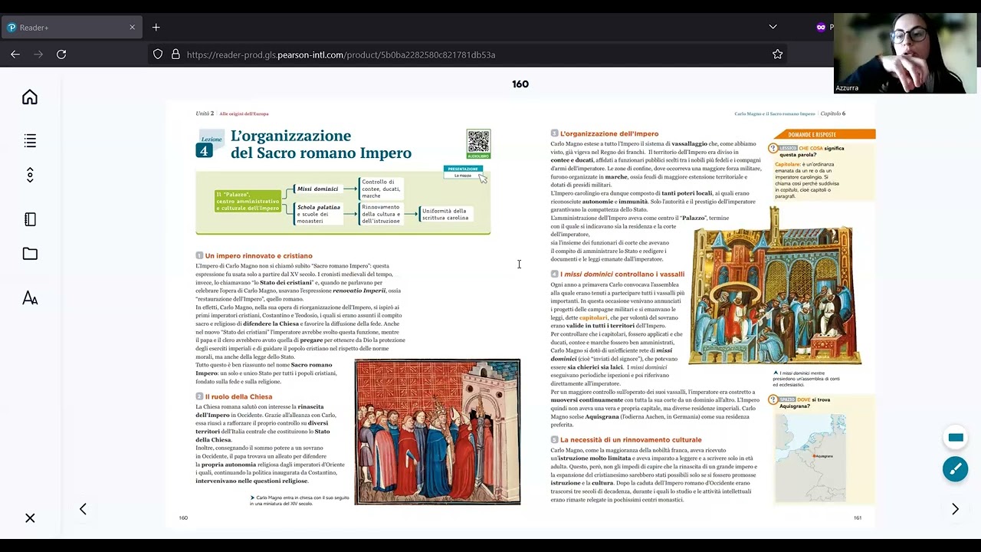Click the Lezione 4 badge
This screenshot has height=552, width=981.
(211, 145)
